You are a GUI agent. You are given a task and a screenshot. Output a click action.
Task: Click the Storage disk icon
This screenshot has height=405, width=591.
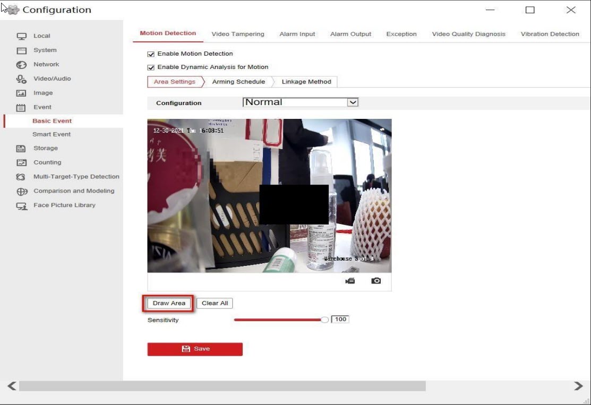22,149
